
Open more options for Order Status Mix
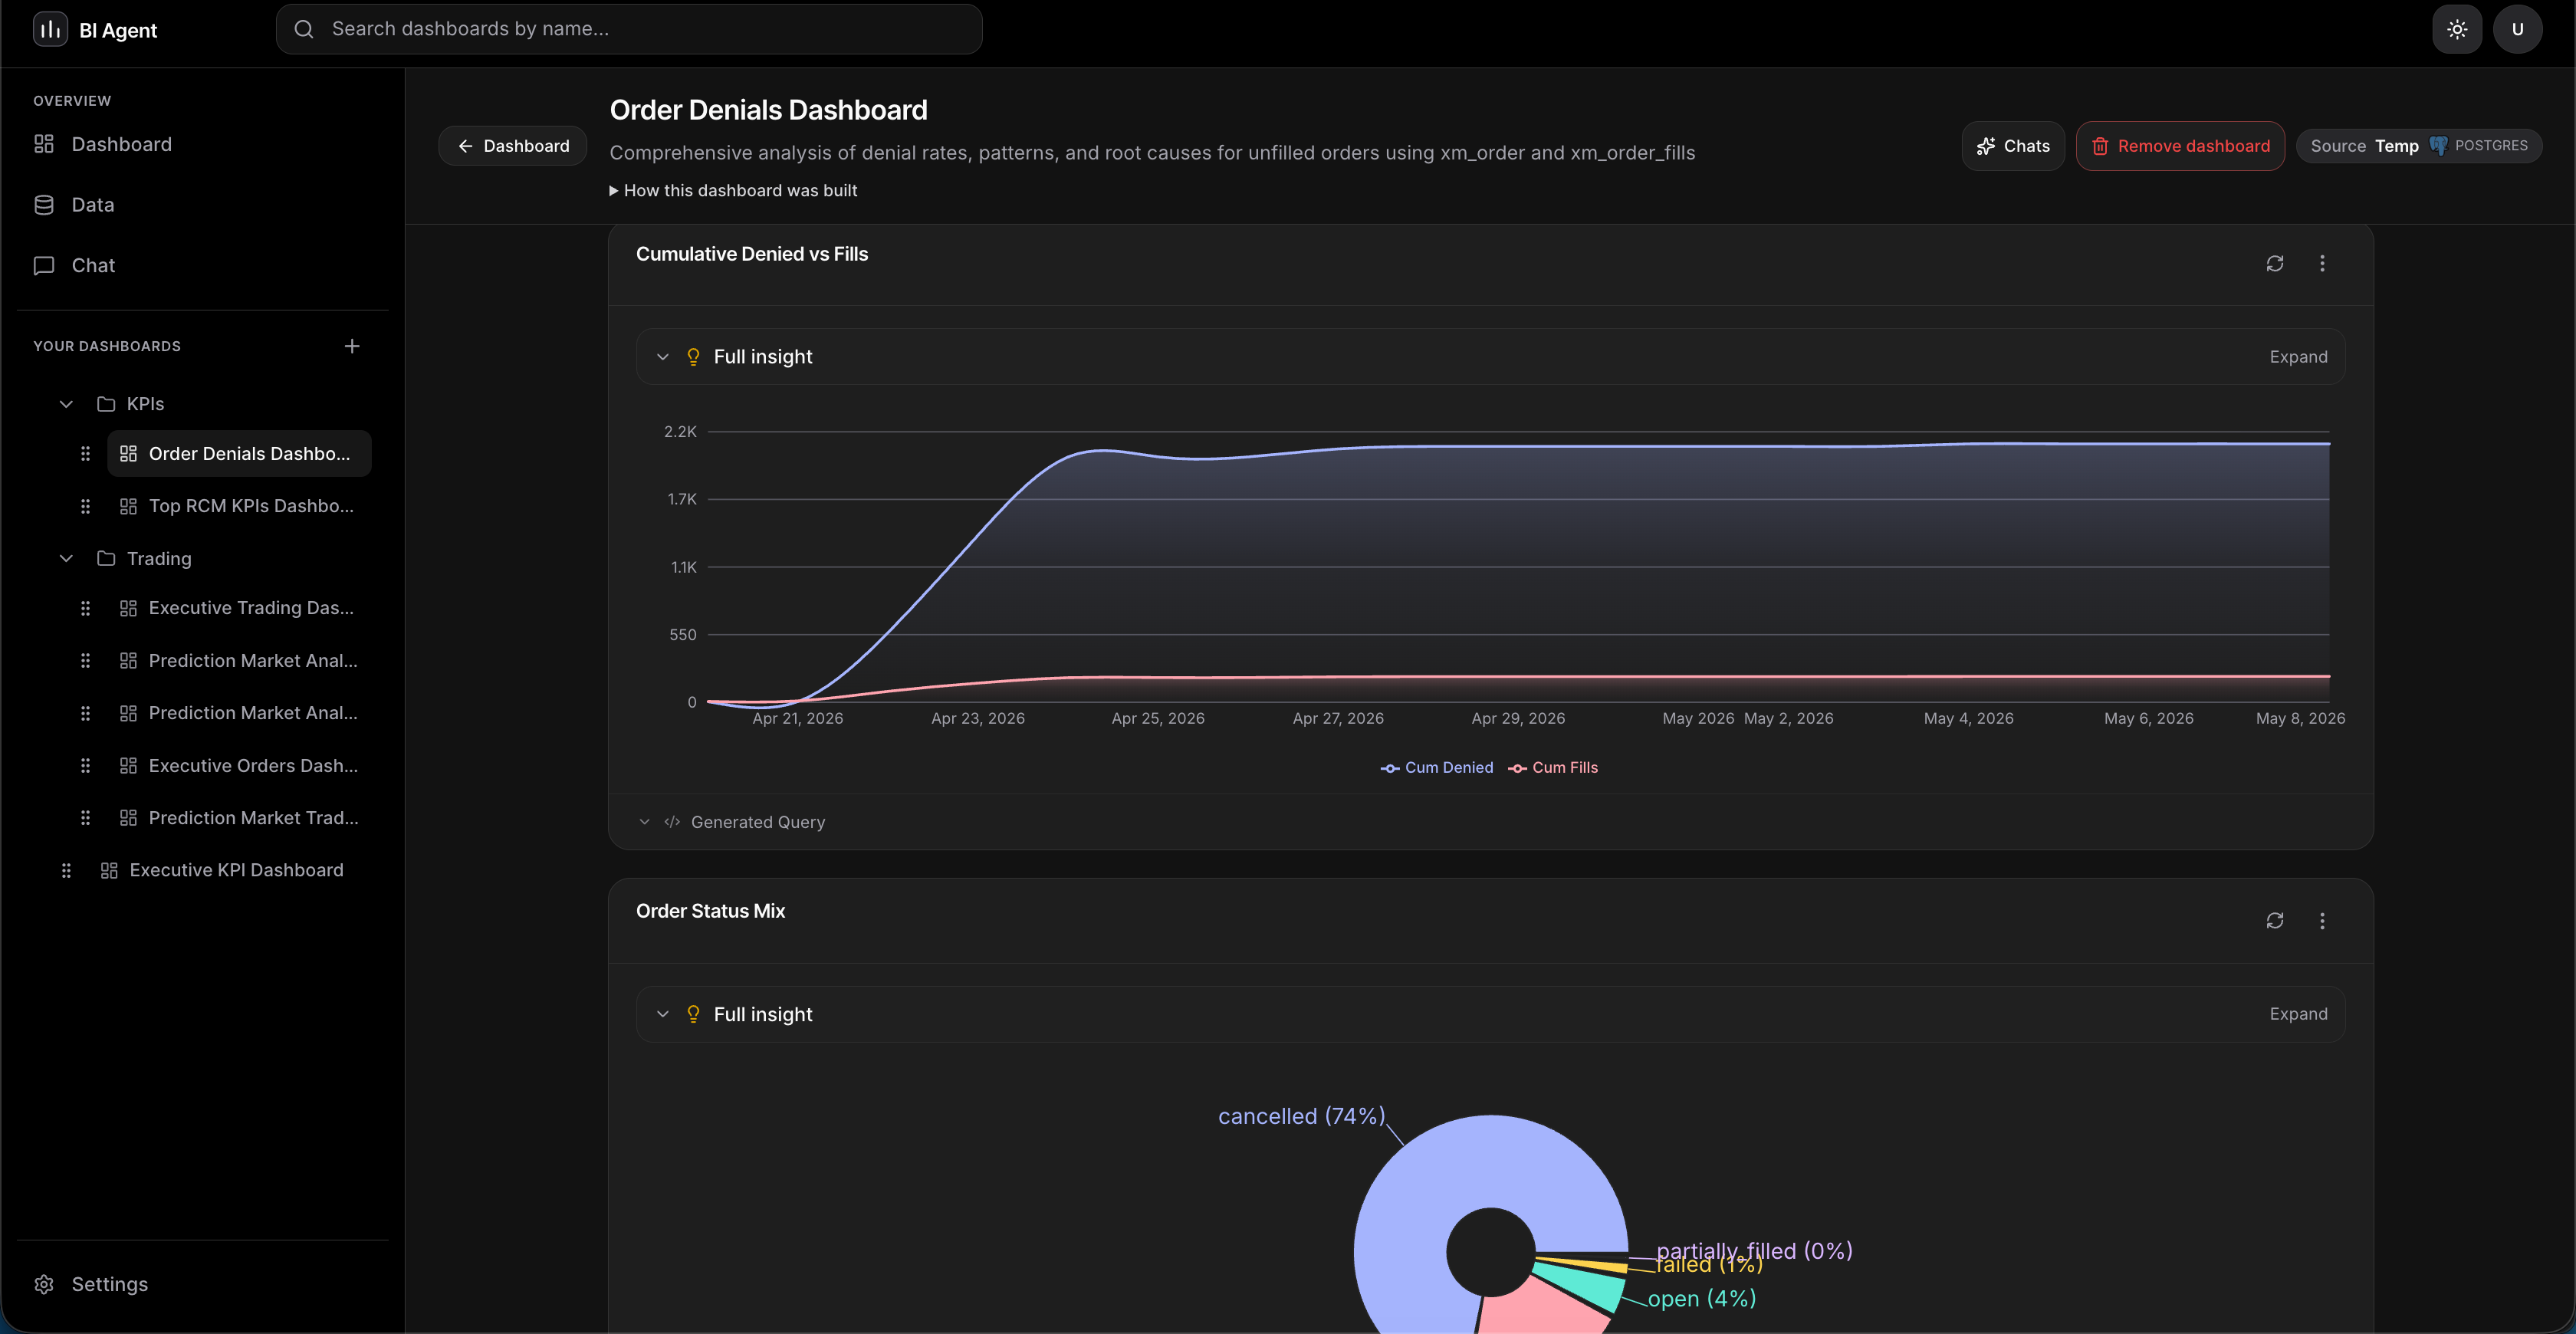tap(2322, 920)
